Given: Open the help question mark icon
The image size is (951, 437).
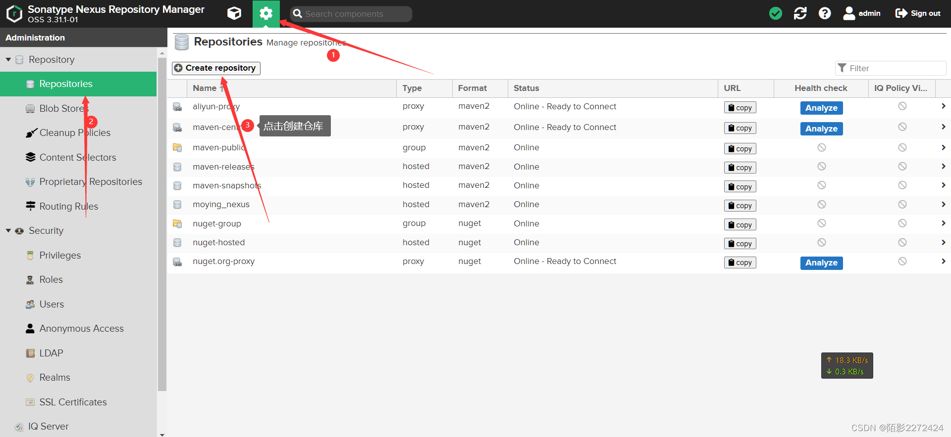Looking at the screenshot, I should (x=825, y=13).
